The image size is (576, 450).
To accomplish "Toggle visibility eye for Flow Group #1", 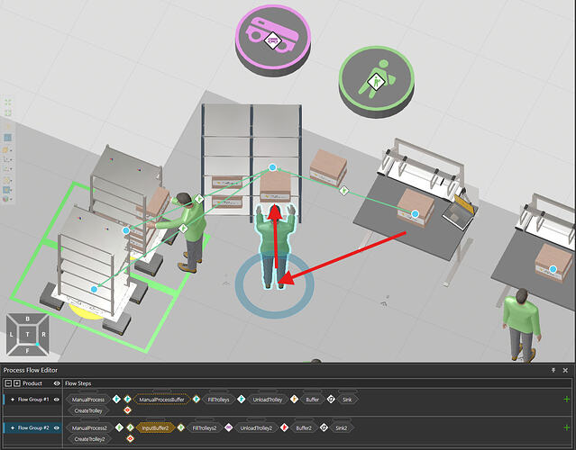I will pos(57,400).
